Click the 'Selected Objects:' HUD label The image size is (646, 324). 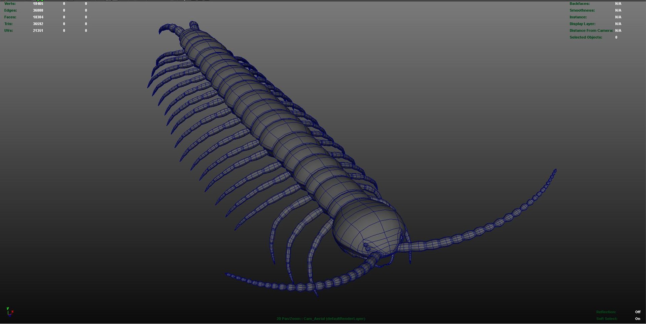[586, 37]
